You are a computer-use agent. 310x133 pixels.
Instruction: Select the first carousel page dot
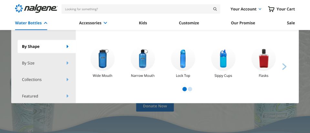pos(184,89)
